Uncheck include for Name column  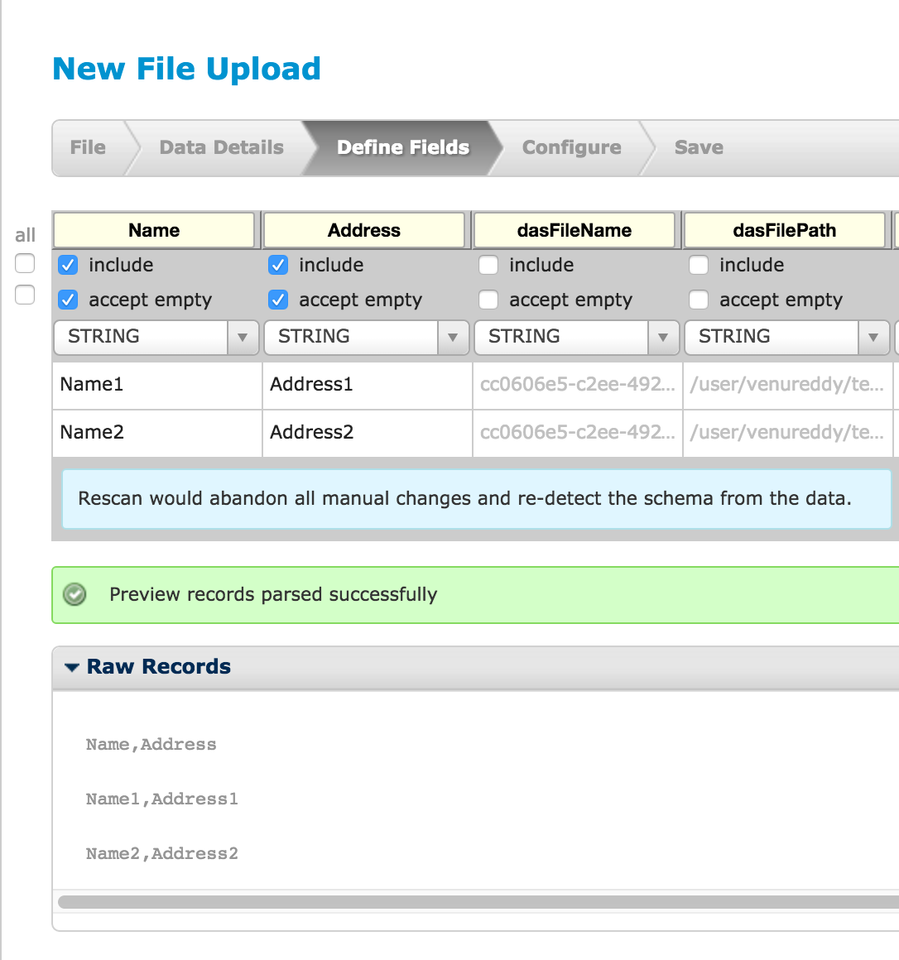point(68,265)
